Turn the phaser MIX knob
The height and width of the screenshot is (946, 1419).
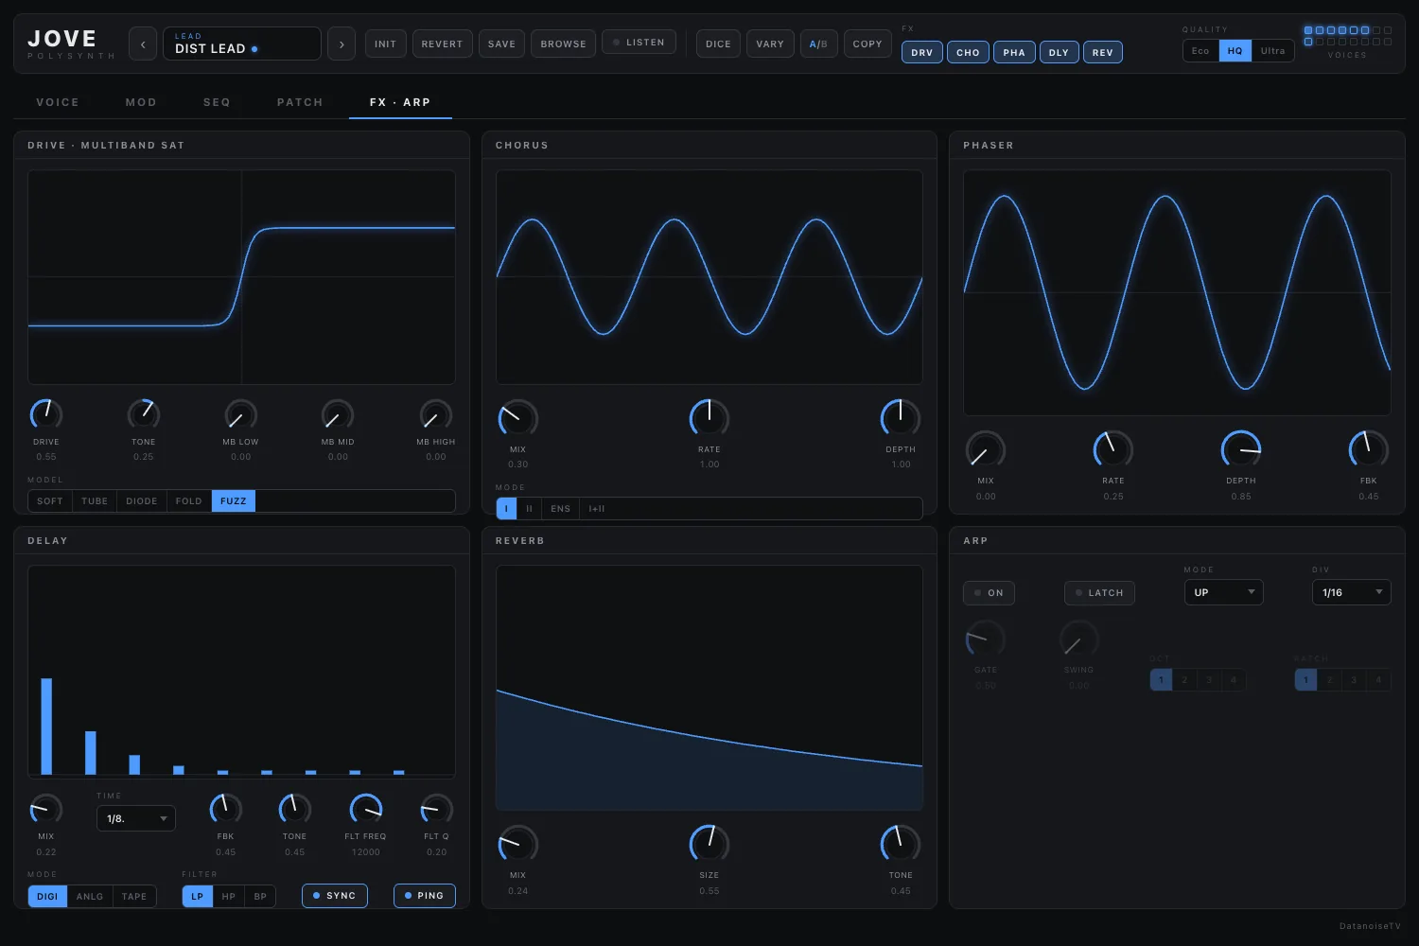pos(986,449)
